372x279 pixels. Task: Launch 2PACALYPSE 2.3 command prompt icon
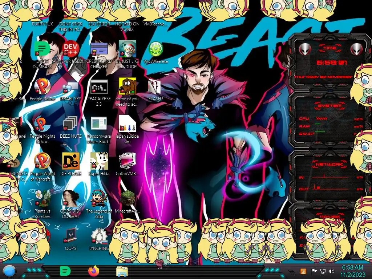pos(99,86)
